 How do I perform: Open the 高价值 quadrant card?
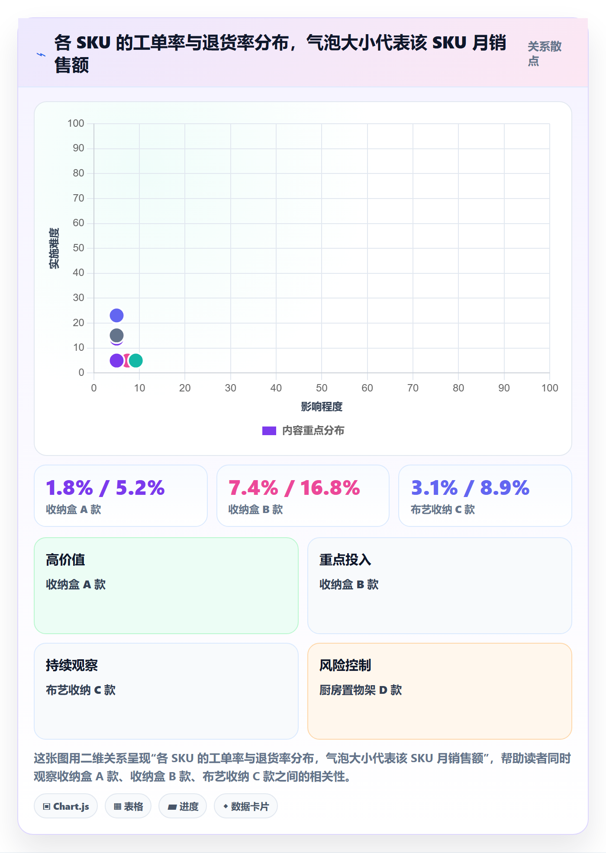click(166, 586)
